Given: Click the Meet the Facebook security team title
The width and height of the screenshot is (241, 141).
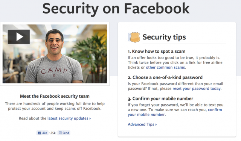Looking at the screenshot, I should coord(55,96).
